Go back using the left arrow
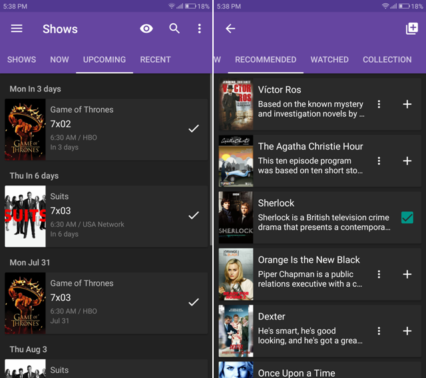 tap(230, 29)
